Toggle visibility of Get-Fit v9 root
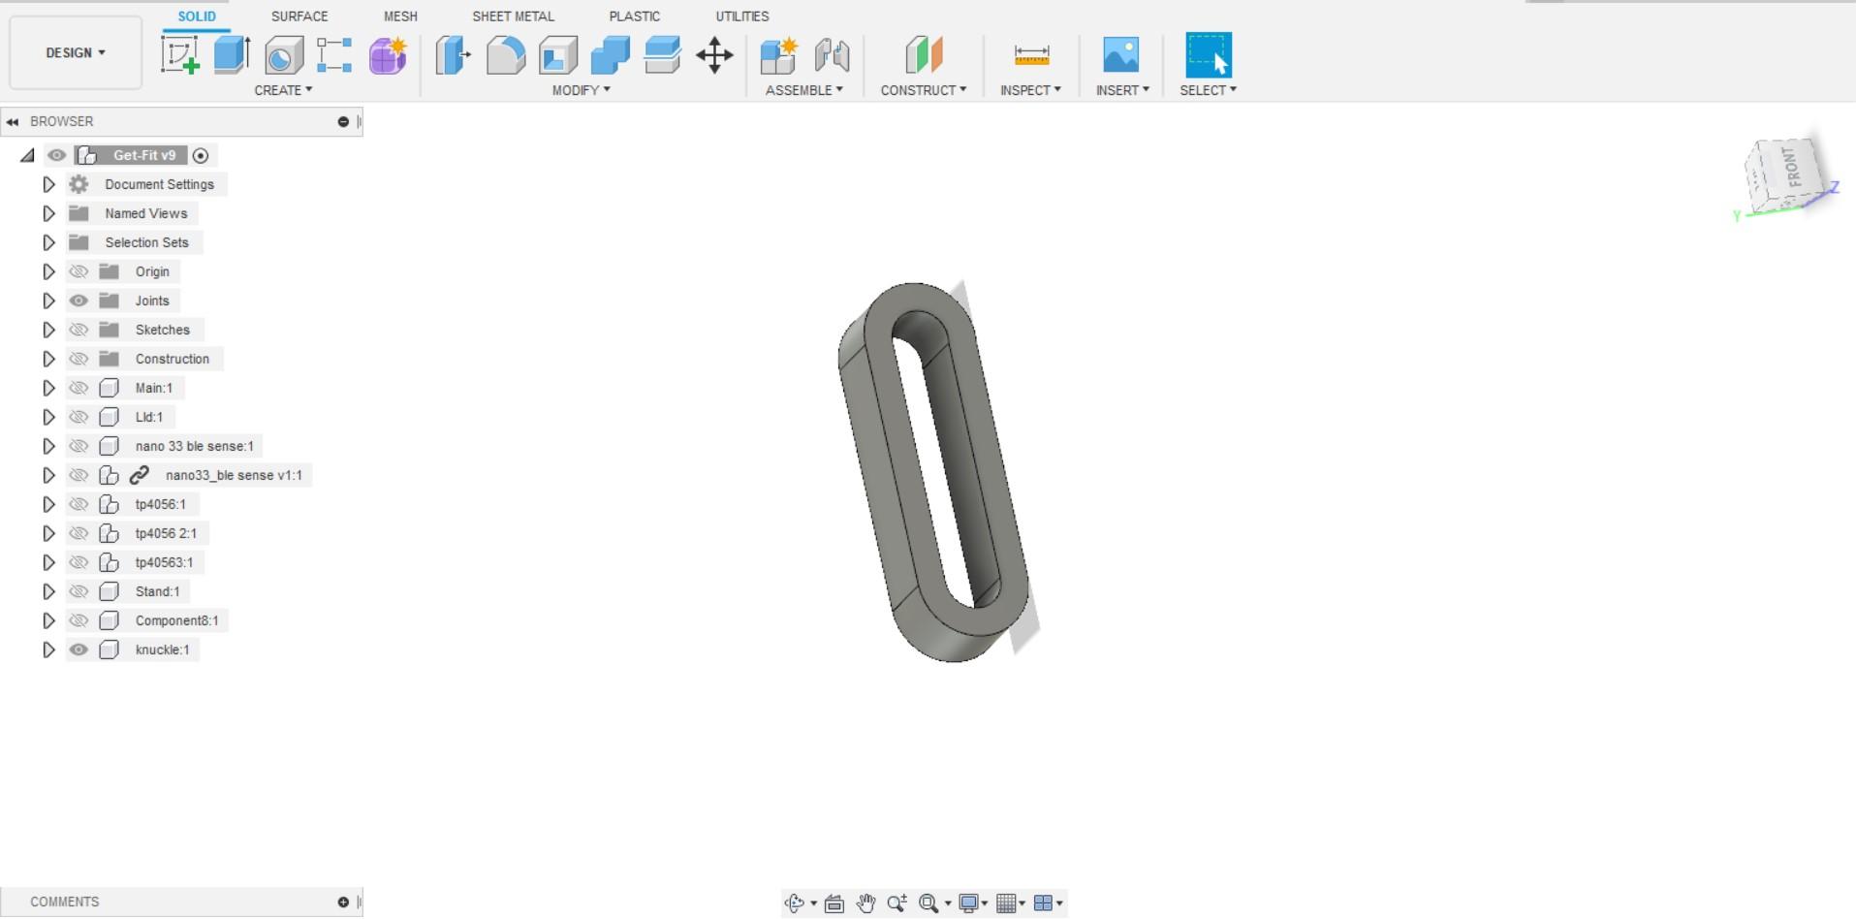Screen dimensions: 1856x919 (x=57, y=155)
